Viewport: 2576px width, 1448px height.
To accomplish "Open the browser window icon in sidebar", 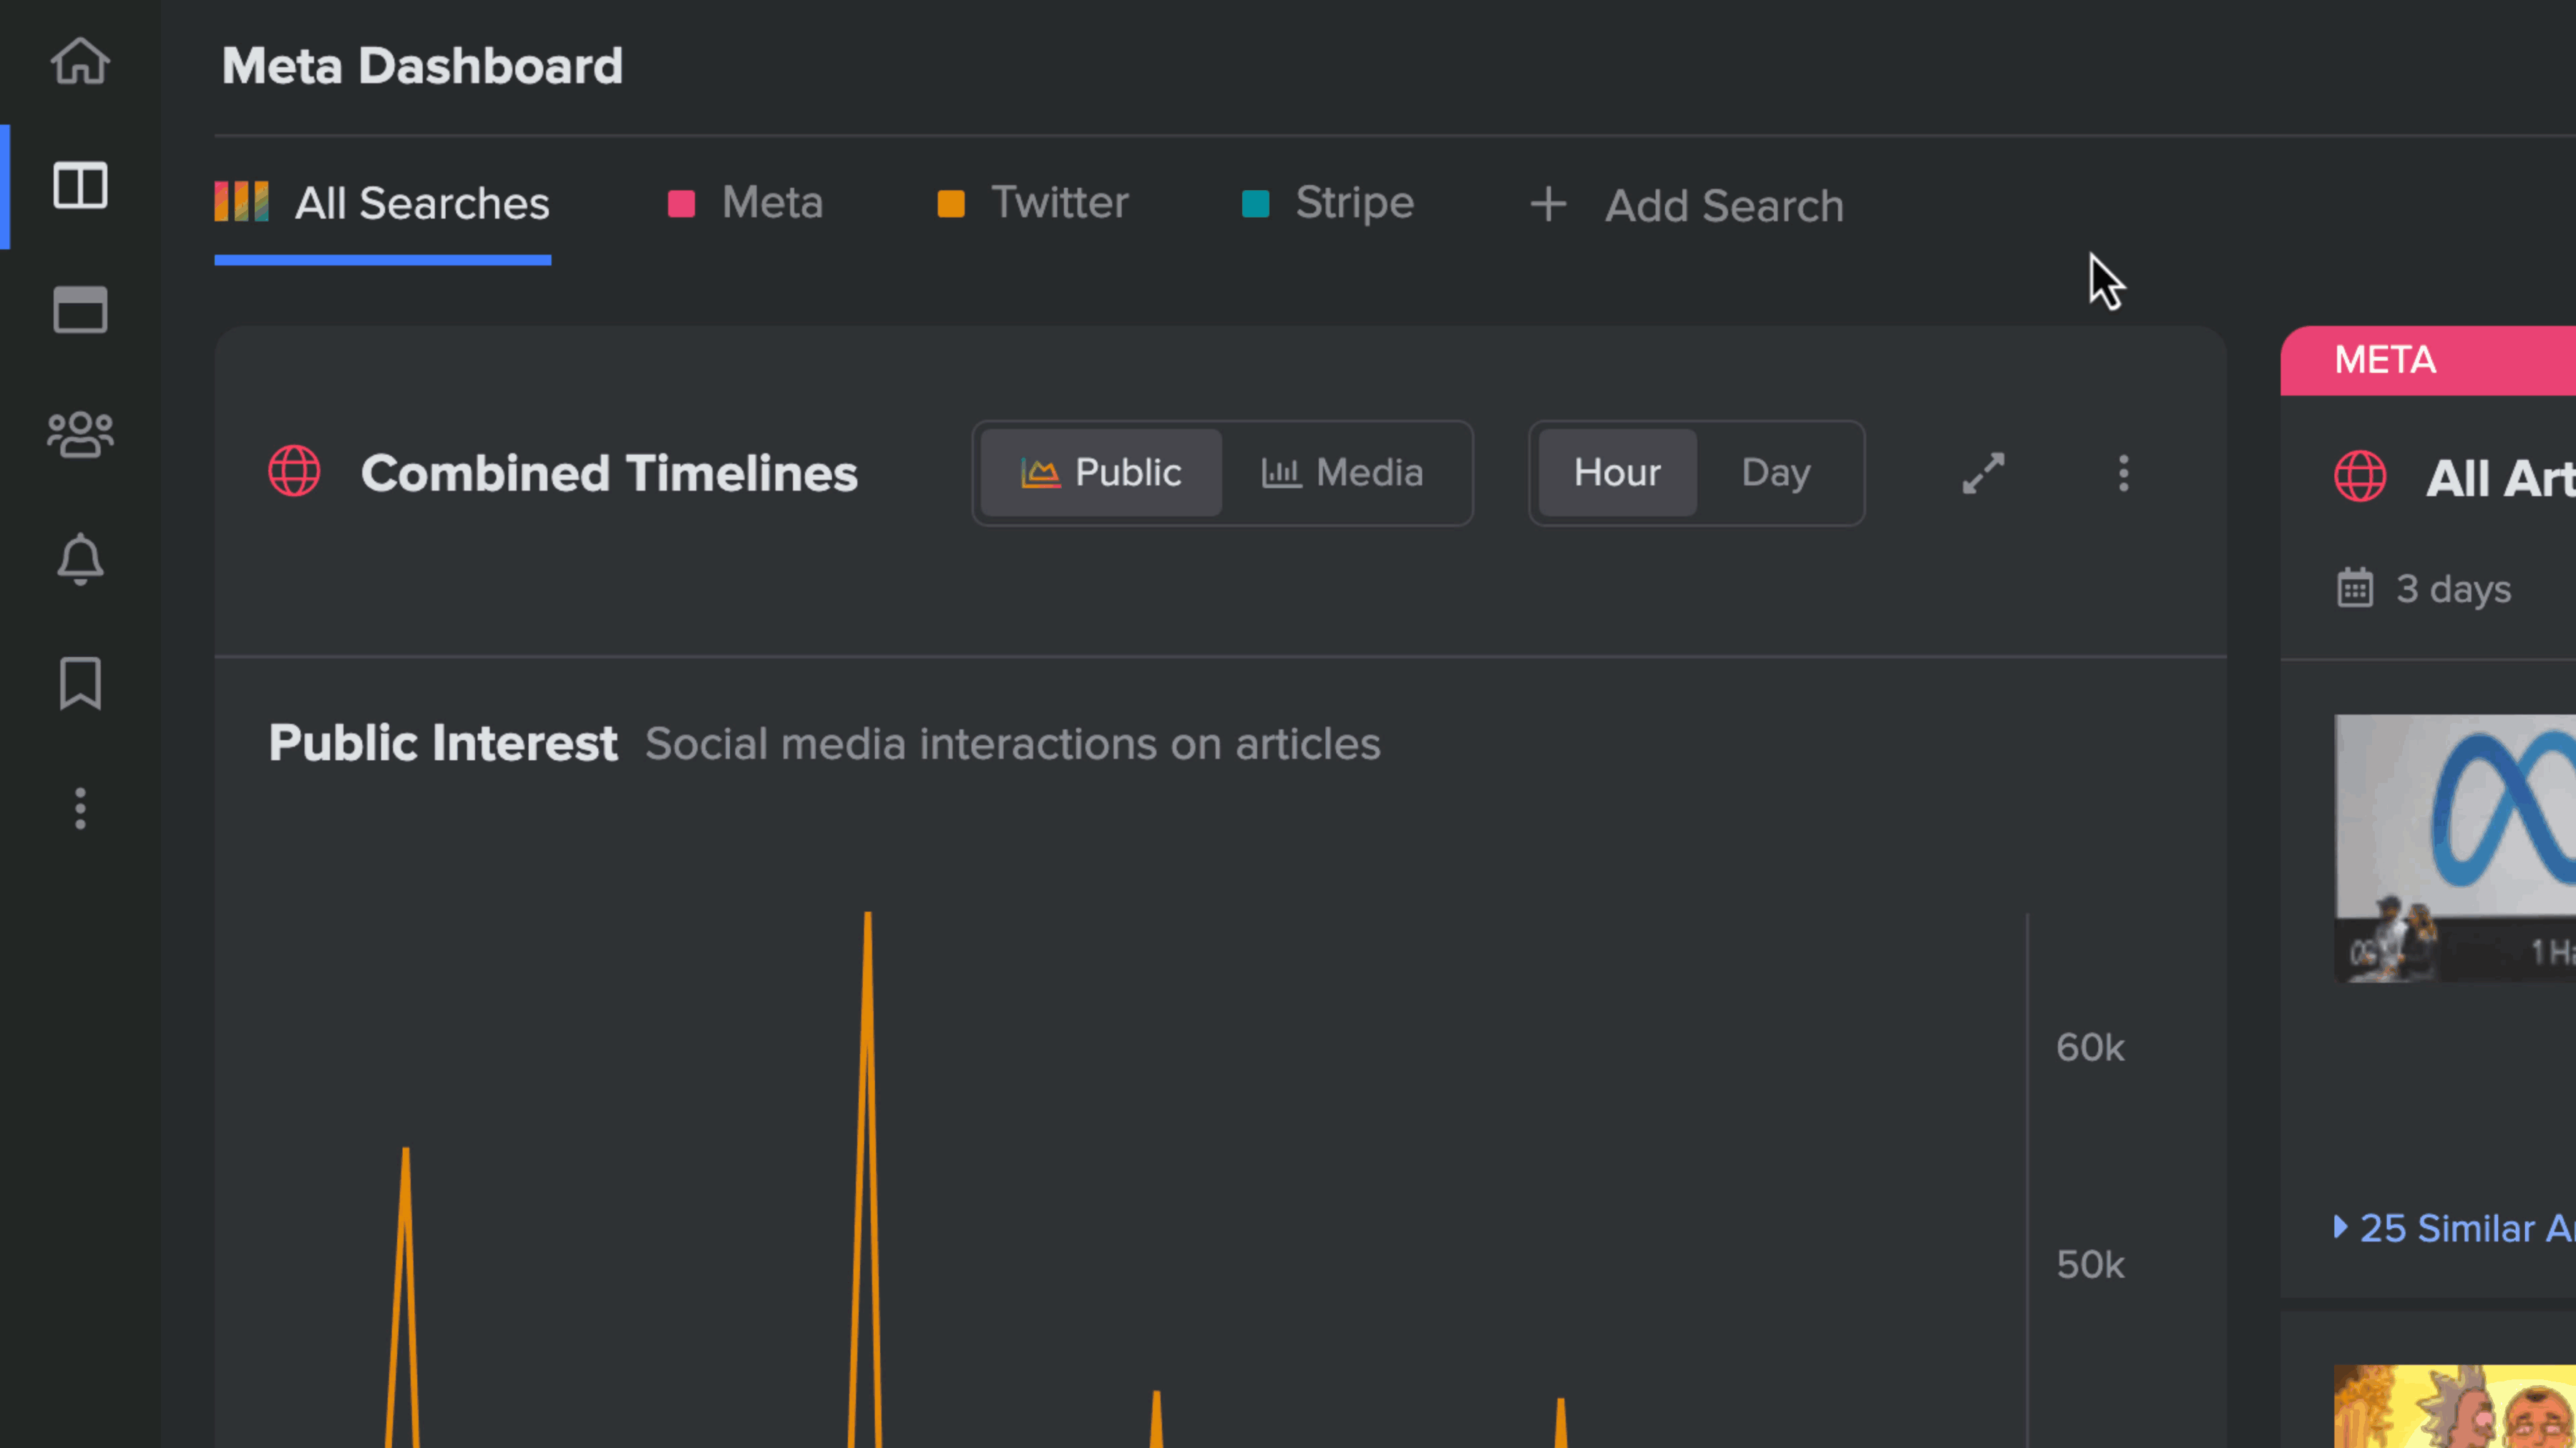I will coord(80,310).
